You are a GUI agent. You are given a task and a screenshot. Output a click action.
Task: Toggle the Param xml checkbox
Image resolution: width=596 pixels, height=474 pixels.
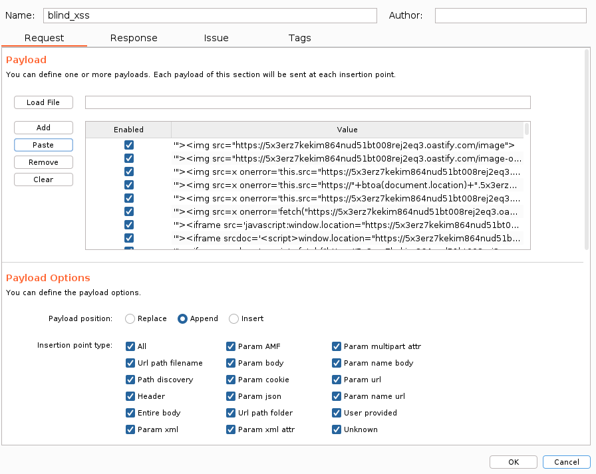[130, 429]
